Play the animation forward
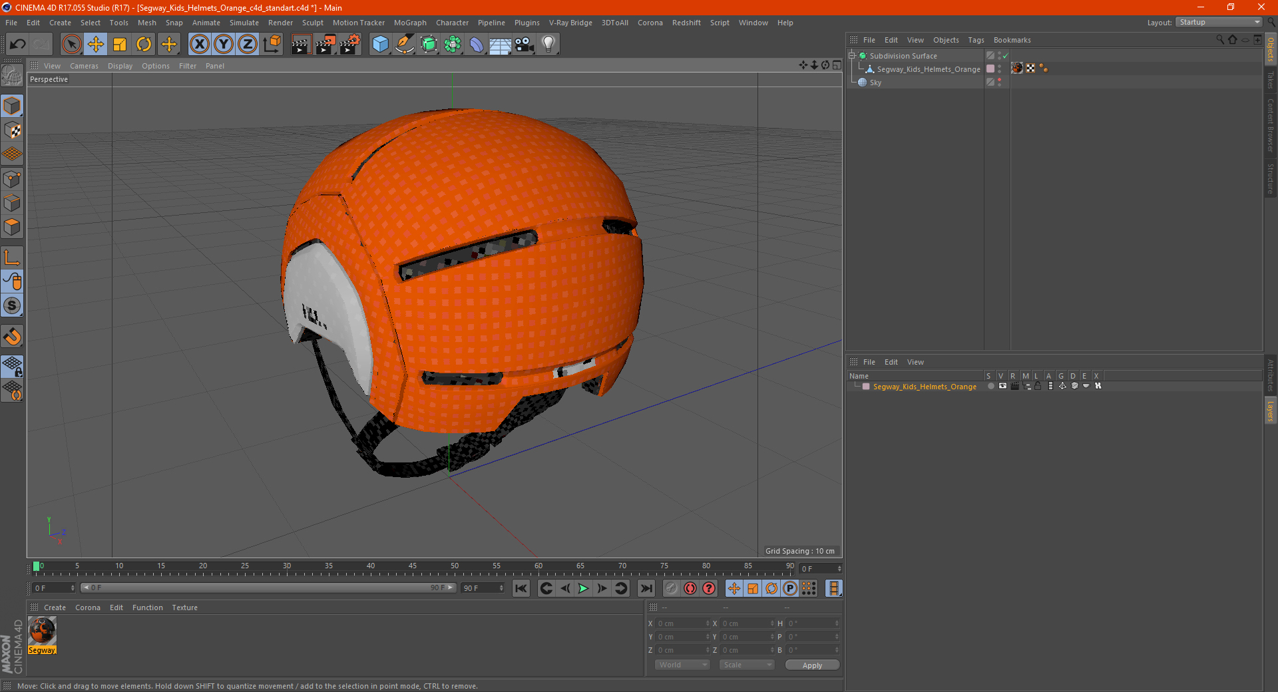The image size is (1278, 692). point(583,588)
